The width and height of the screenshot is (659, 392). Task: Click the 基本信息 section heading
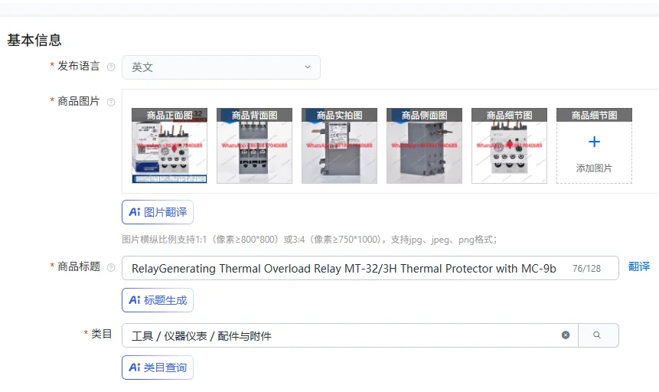click(x=34, y=40)
